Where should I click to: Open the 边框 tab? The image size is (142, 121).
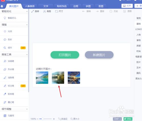tap(76, 6)
